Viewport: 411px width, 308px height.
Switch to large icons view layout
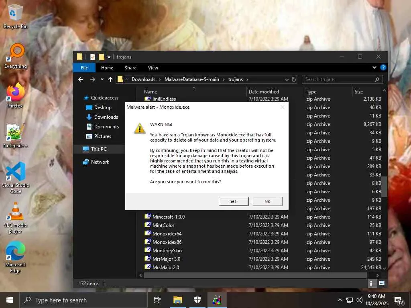click(x=381, y=283)
